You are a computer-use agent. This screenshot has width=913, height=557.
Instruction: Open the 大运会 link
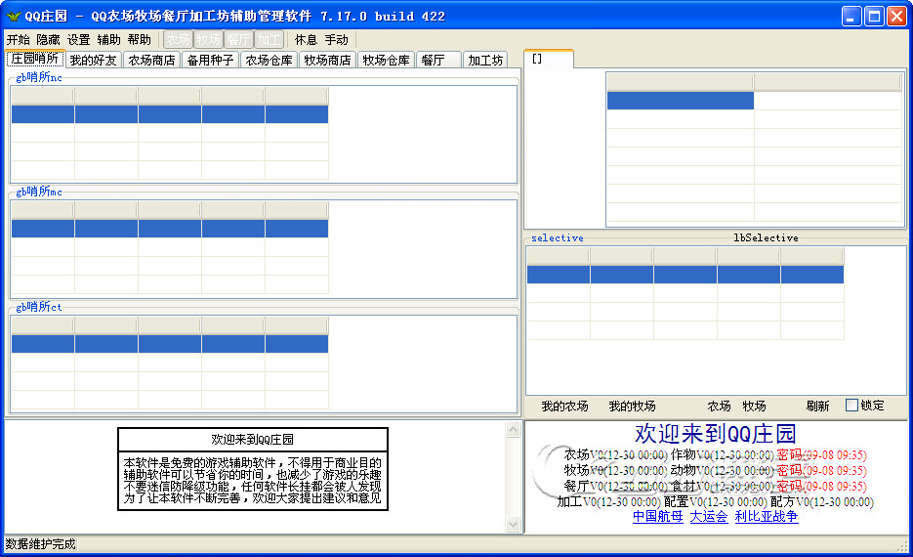[709, 516]
